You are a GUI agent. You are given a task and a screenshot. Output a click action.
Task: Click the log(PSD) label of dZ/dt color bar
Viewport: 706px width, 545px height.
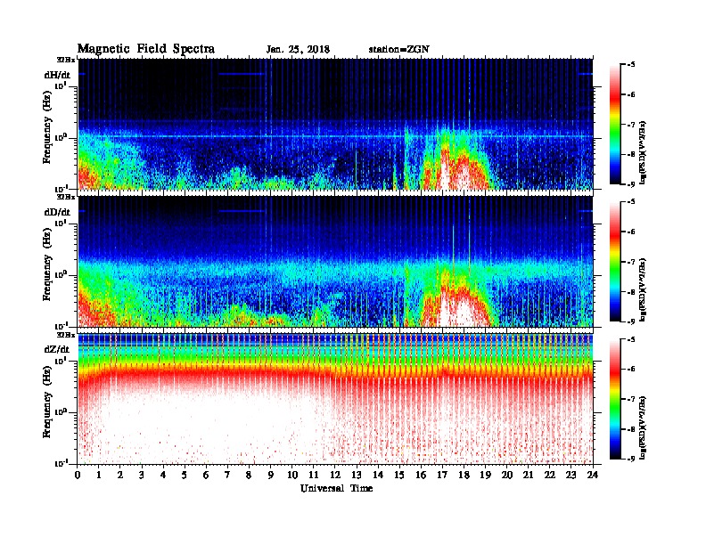click(643, 427)
